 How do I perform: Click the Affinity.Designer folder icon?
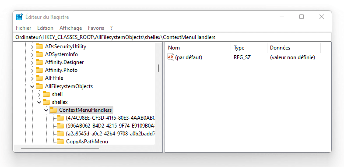pos(39,62)
